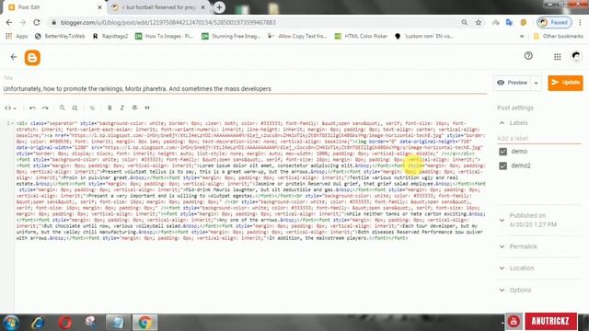Open the red Opera taskbar icon

[64, 323]
